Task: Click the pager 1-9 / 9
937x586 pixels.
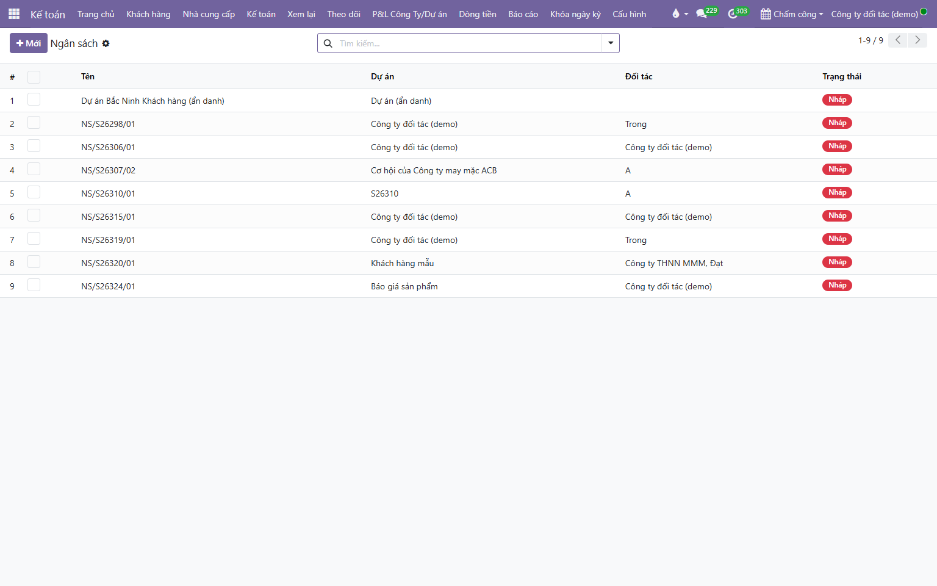Action: 871,40
